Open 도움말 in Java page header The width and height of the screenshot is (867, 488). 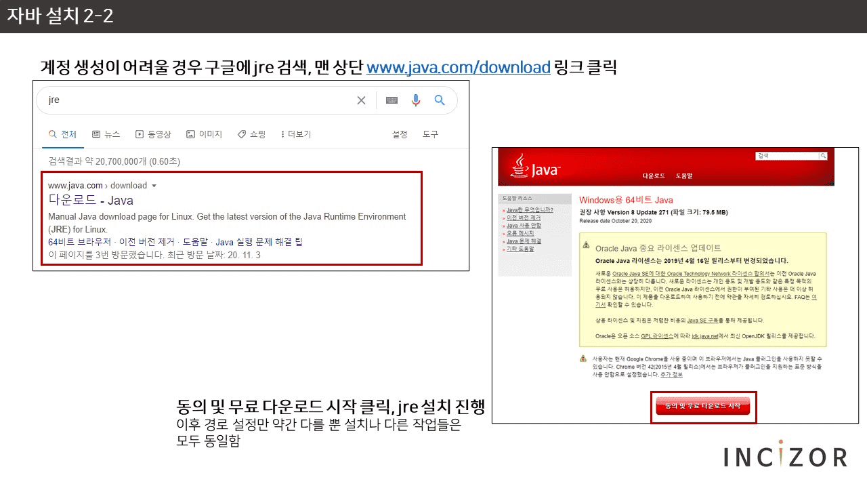pyautogui.click(x=684, y=176)
